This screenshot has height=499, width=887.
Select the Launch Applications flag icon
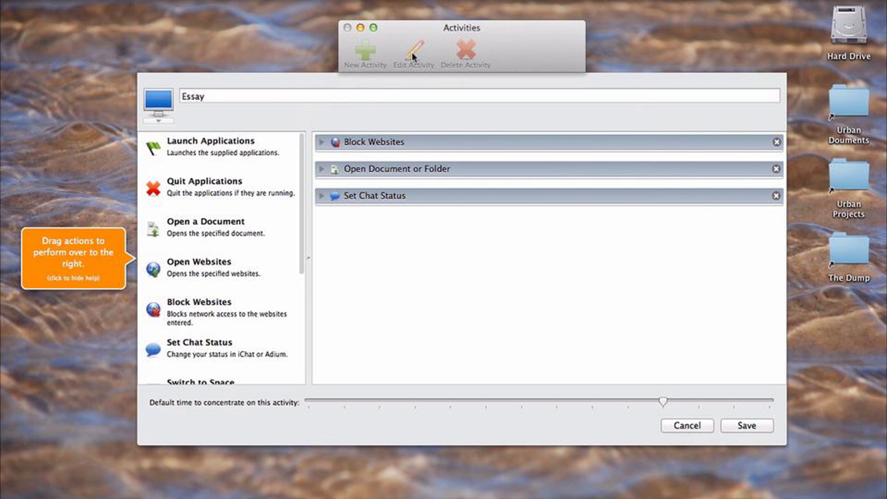coord(153,148)
